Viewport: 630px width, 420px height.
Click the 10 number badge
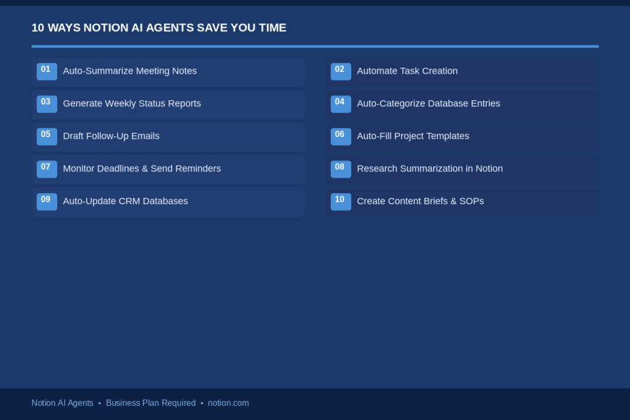341,202
